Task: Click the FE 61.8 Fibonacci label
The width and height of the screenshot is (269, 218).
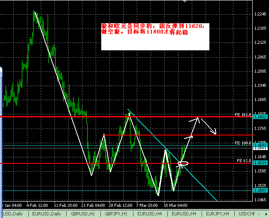Action: click(244, 161)
